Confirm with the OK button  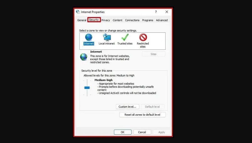(123, 132)
